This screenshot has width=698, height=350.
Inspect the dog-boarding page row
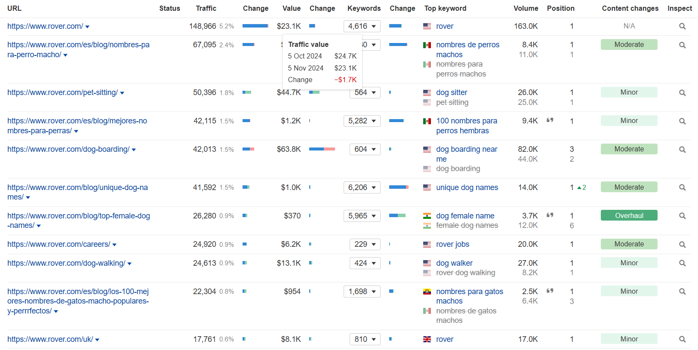tap(682, 149)
